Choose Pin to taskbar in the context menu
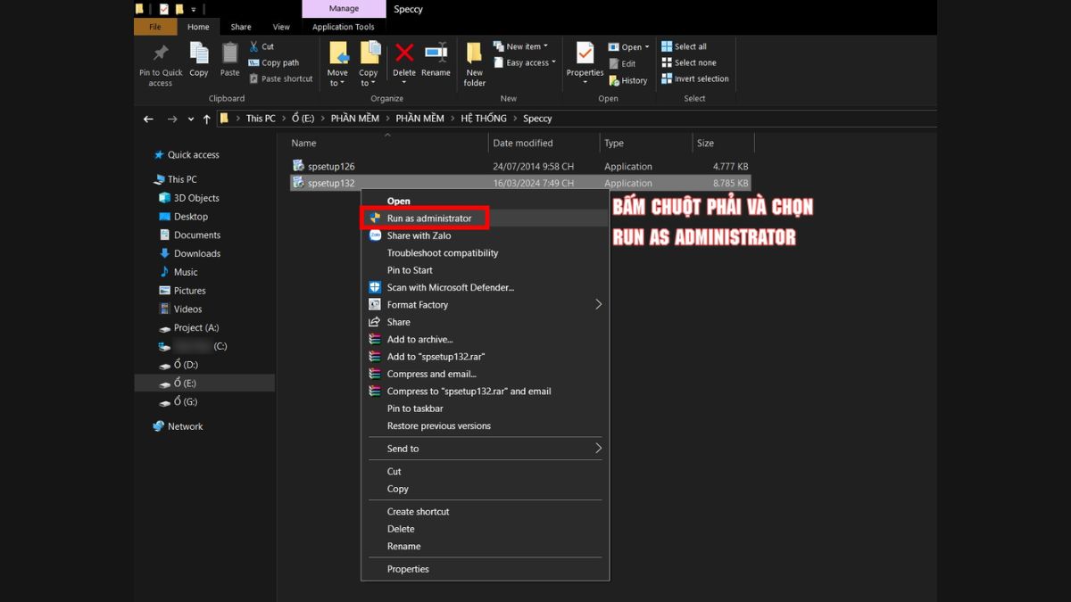 tap(486, 408)
